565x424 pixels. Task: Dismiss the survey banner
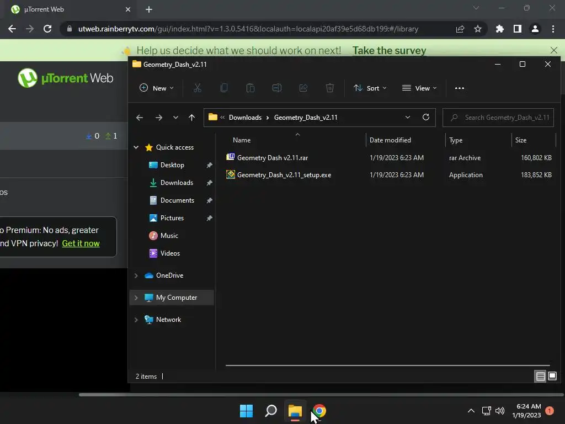coord(554,50)
